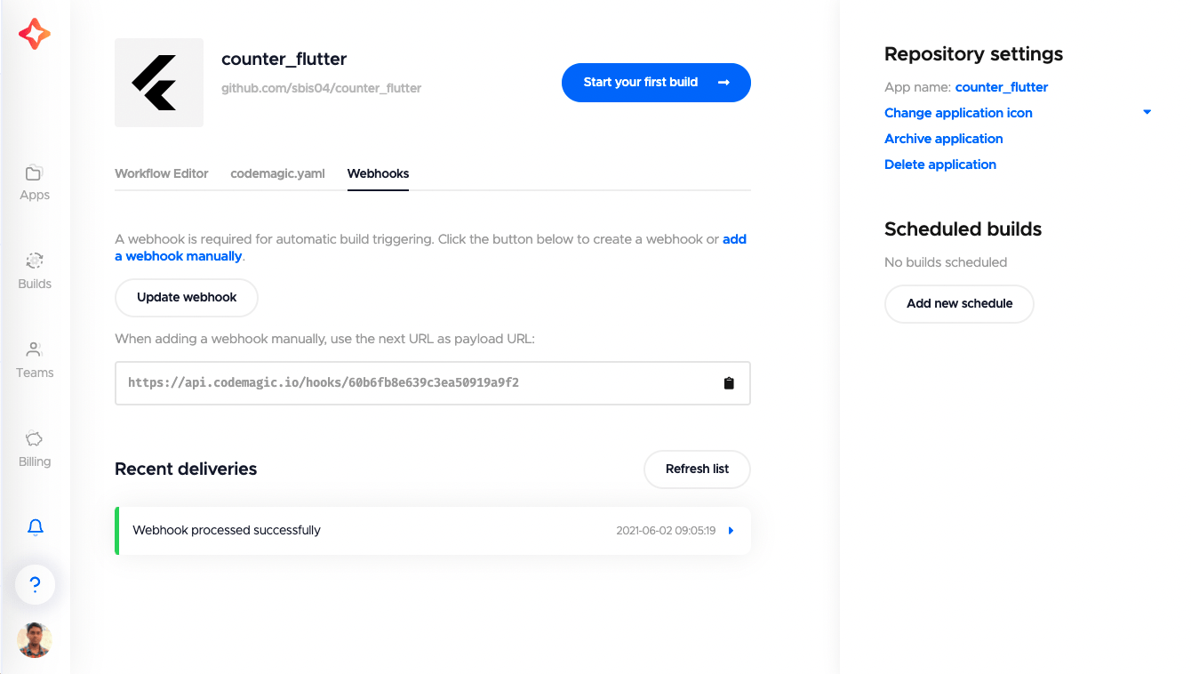Expand Change application icon dropdown arrow

[x=1147, y=112]
